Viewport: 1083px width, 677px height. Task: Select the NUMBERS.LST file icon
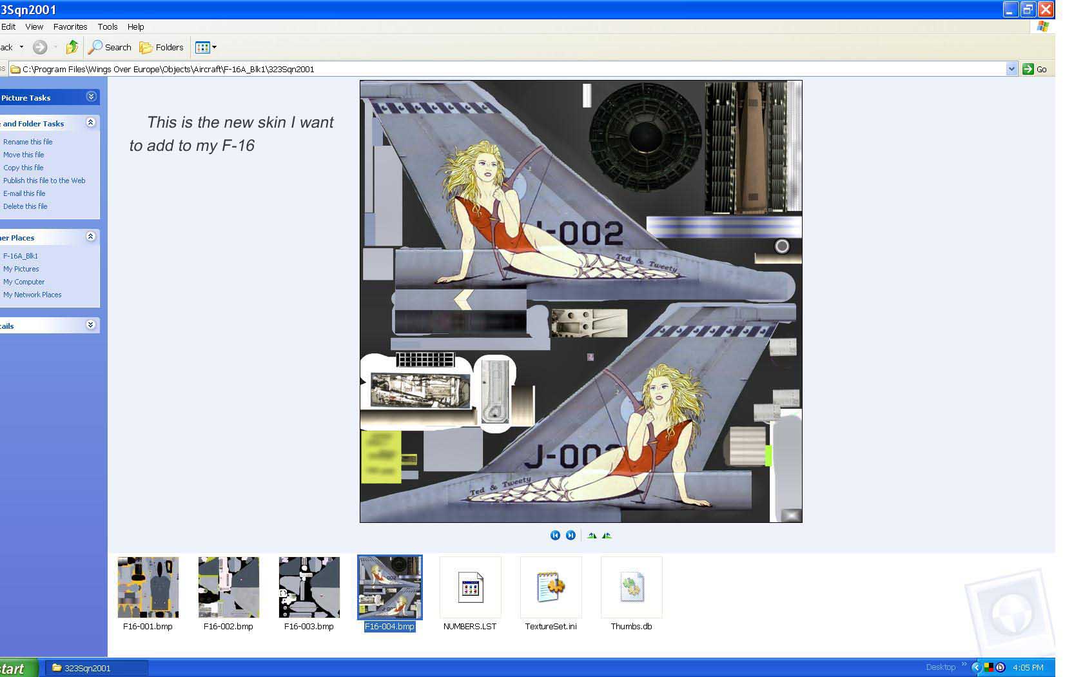click(471, 587)
